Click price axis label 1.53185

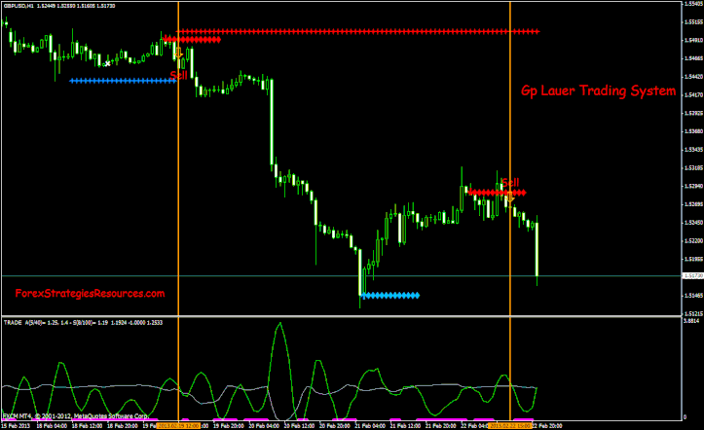click(x=694, y=167)
